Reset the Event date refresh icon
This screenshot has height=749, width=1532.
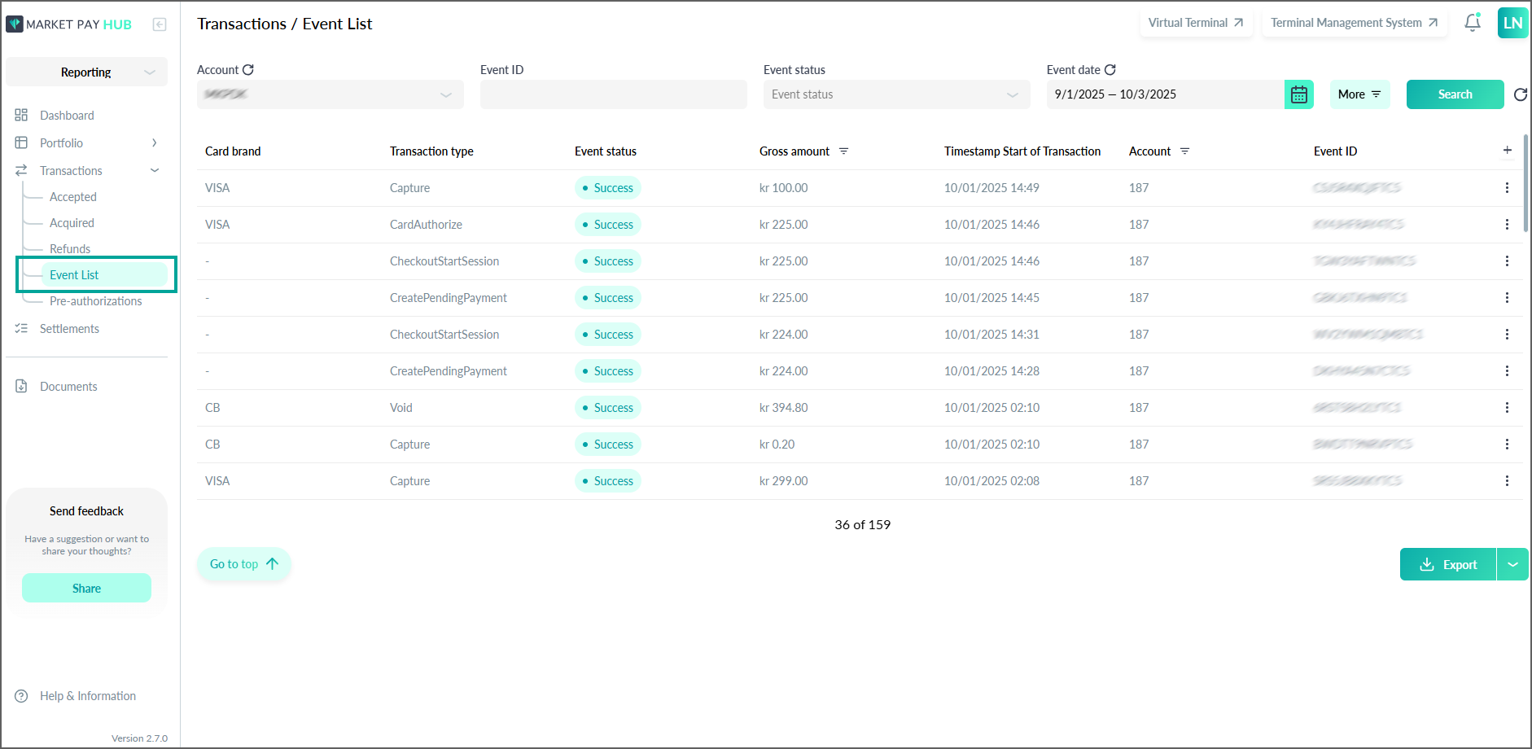pos(1110,70)
